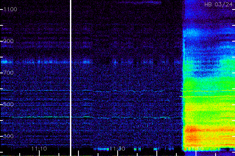This screenshot has height=156, width=235.
Task: Click the 300 frequency axis label
Action: (x=8, y=136)
